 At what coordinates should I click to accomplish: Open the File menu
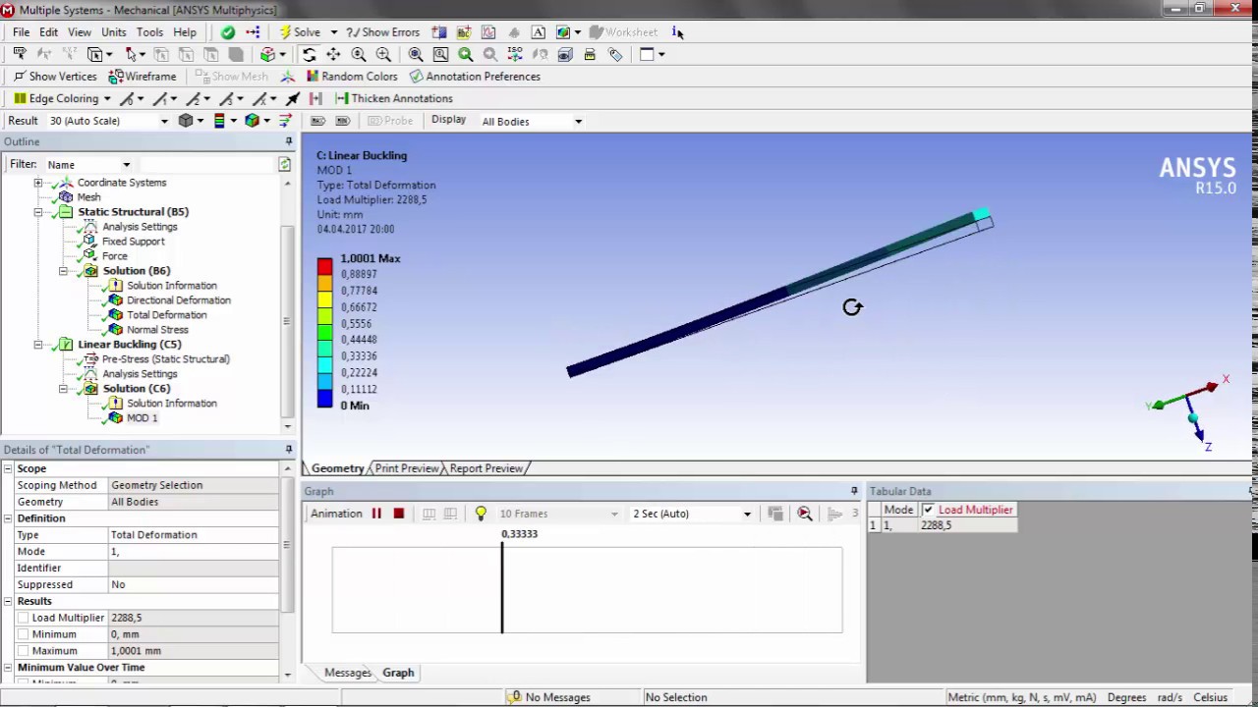pos(21,32)
